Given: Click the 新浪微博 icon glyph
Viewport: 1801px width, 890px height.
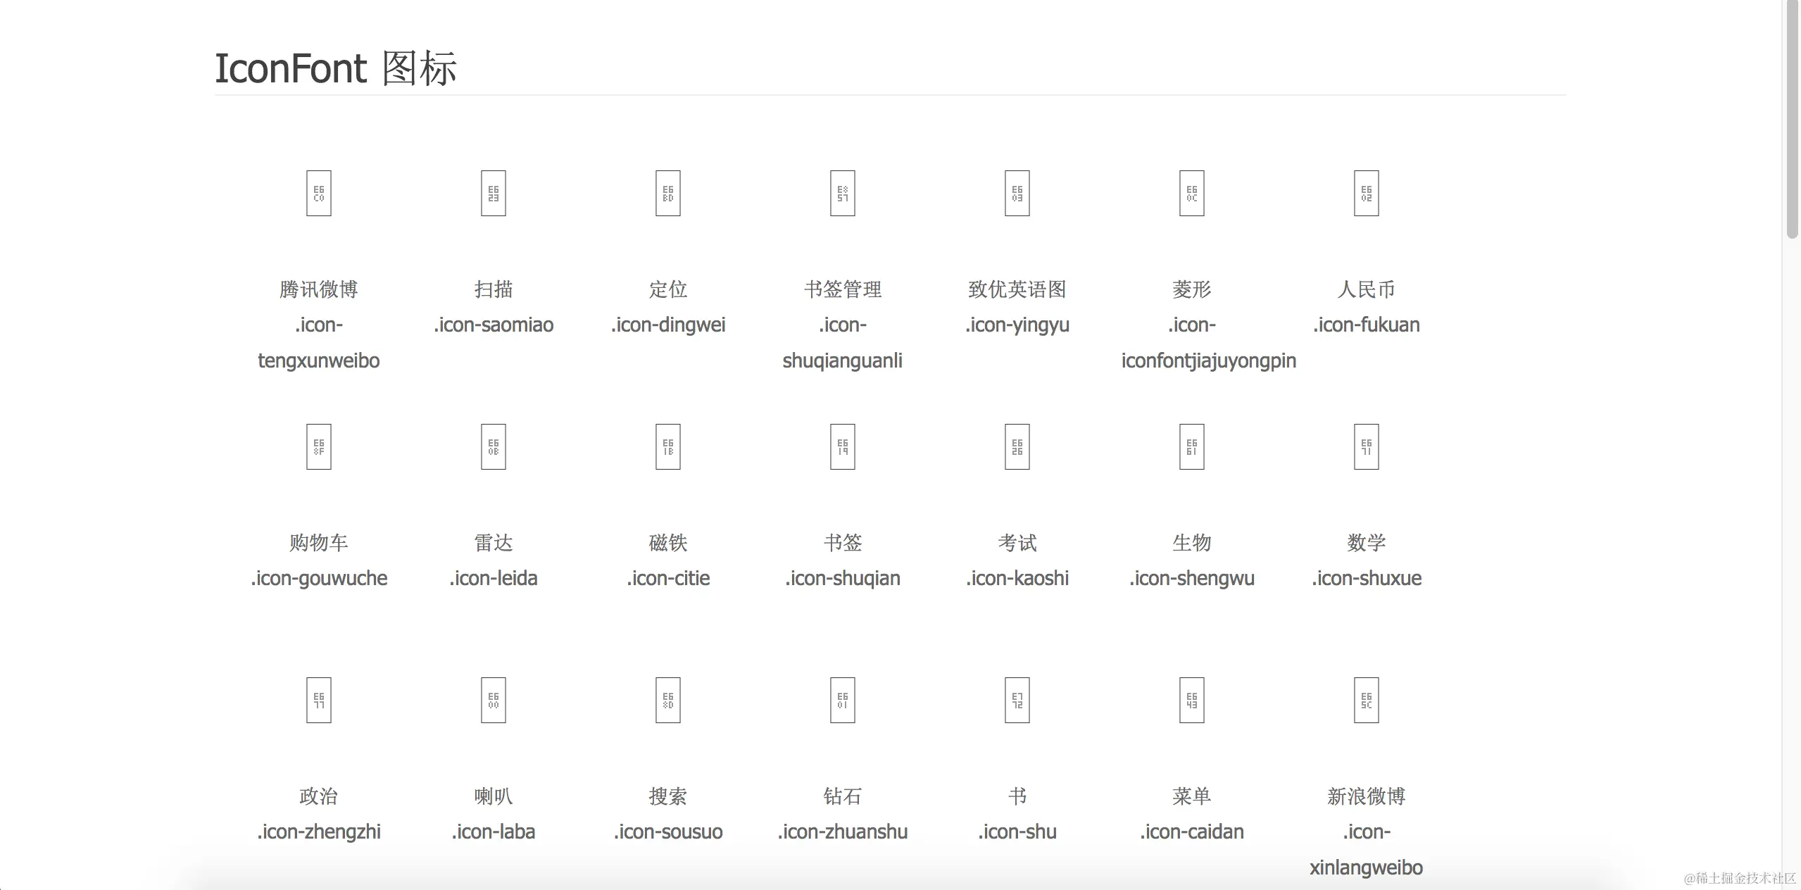Looking at the screenshot, I should [1366, 700].
